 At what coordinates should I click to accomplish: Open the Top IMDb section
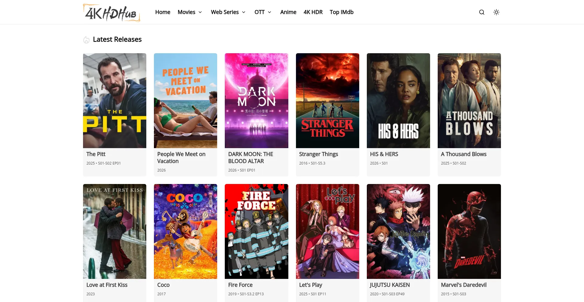click(x=342, y=12)
